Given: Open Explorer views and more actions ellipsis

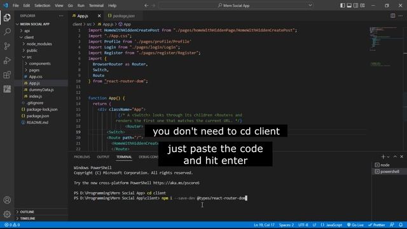Looking at the screenshot, I should pos(61,16).
